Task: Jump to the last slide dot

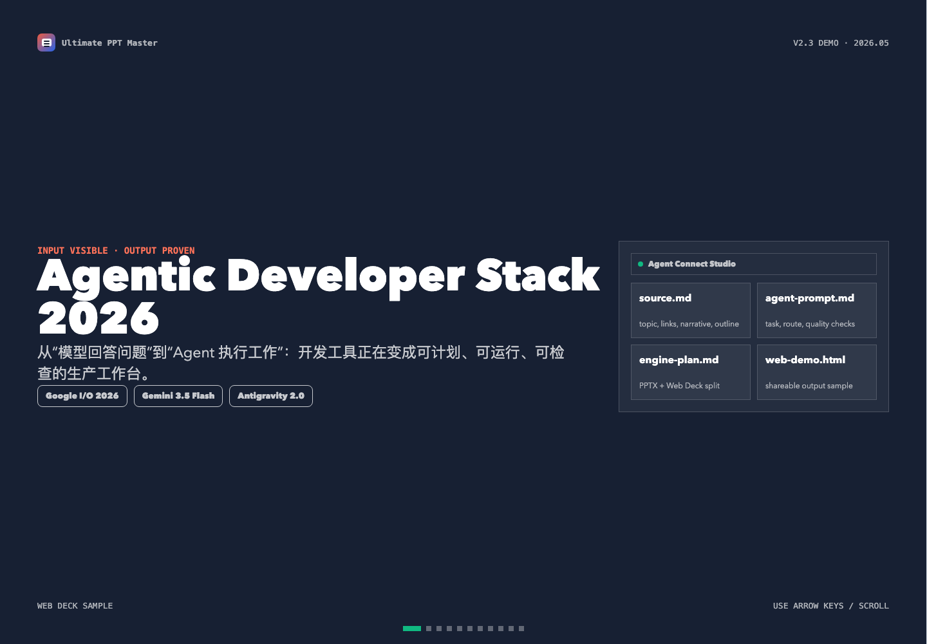Action: click(521, 629)
